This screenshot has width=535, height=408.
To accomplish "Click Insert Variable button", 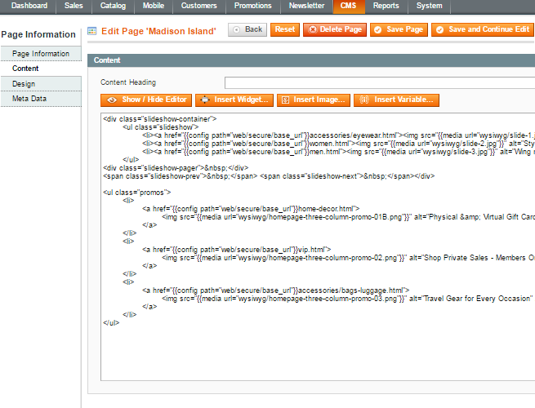I will (397, 100).
